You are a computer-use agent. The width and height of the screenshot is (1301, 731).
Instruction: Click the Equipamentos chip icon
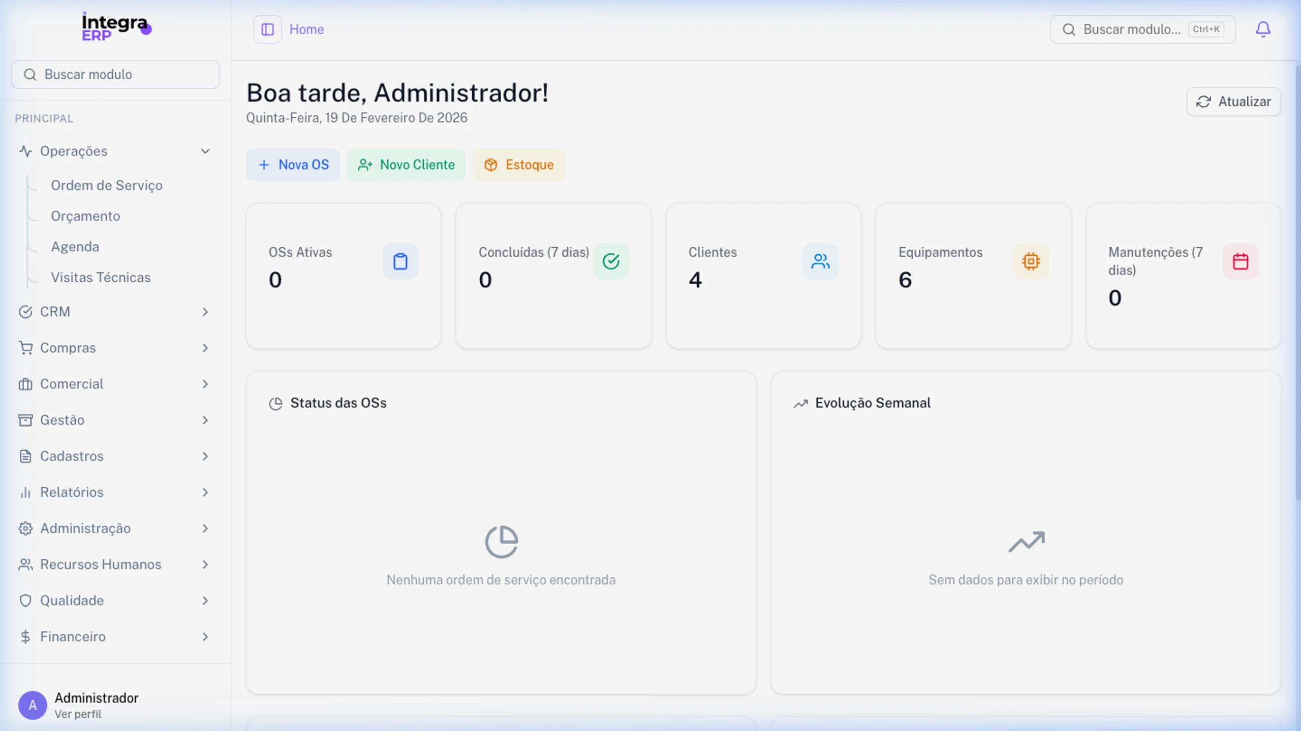click(x=1031, y=261)
